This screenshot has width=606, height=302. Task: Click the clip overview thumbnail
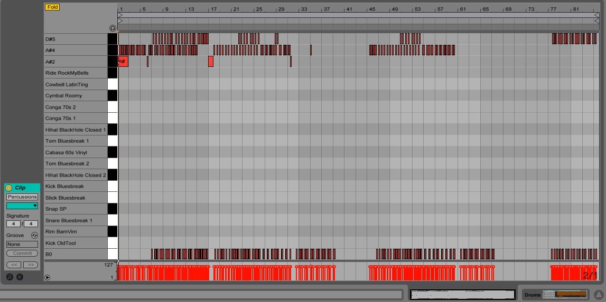463,295
